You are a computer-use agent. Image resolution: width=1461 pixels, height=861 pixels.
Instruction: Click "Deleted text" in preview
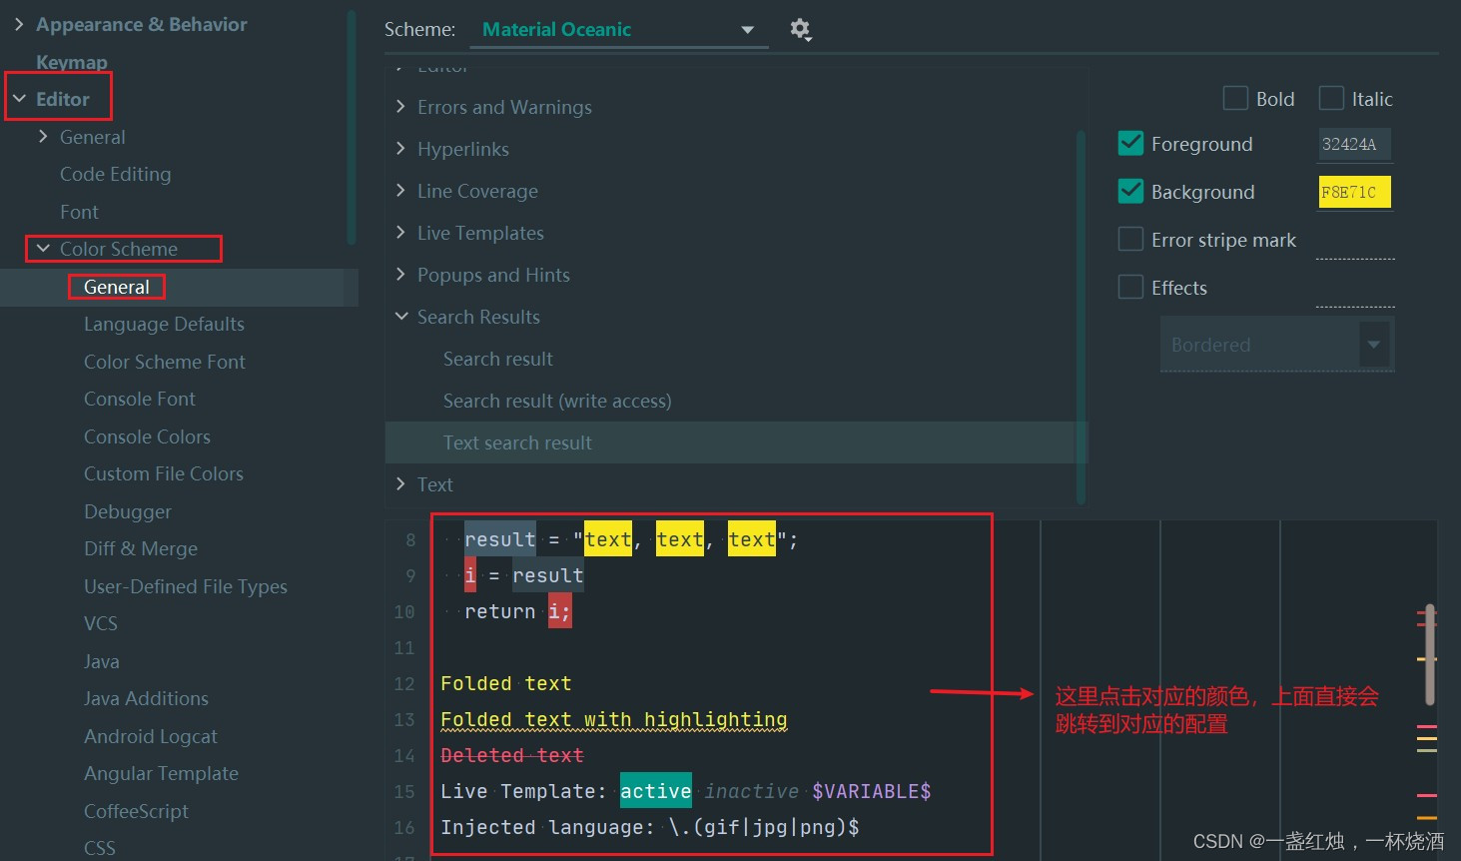click(512, 755)
